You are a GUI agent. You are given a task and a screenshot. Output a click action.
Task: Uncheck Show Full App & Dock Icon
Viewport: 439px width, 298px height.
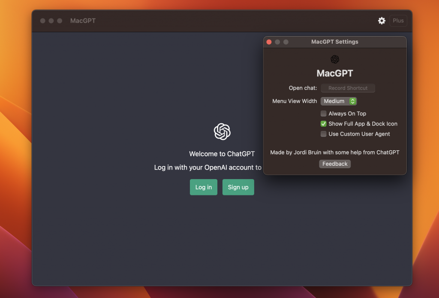click(323, 124)
